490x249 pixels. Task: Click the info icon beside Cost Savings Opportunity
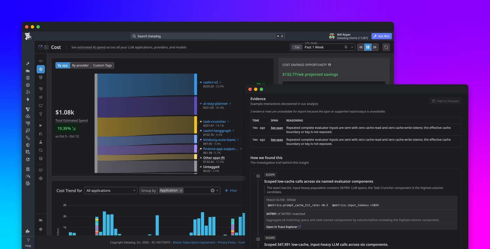click(329, 65)
